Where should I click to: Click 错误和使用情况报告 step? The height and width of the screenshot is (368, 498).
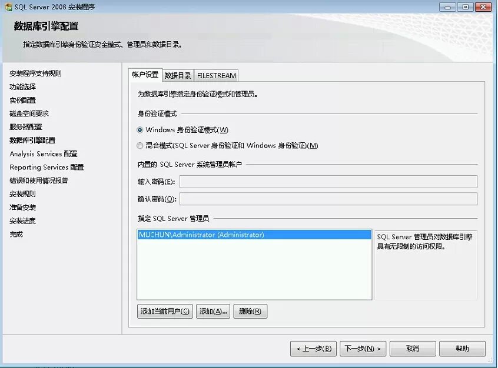(39, 180)
